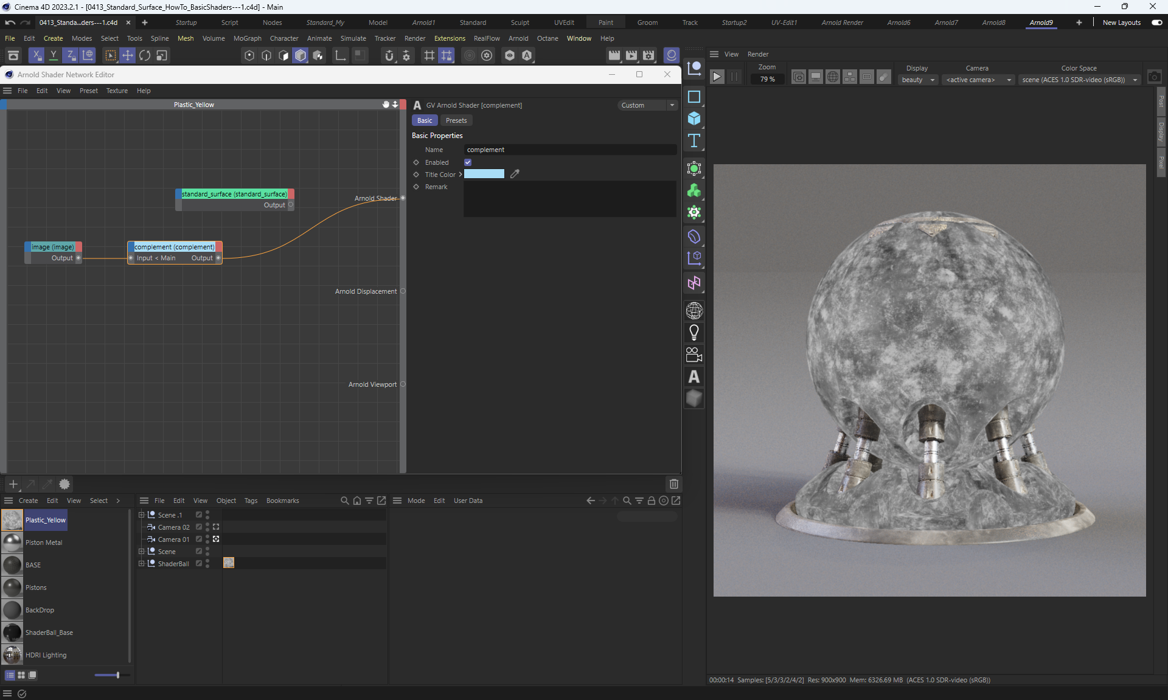This screenshot has width=1168, height=700.
Task: Select the Piston Metal material thumbnail
Action: click(12, 542)
